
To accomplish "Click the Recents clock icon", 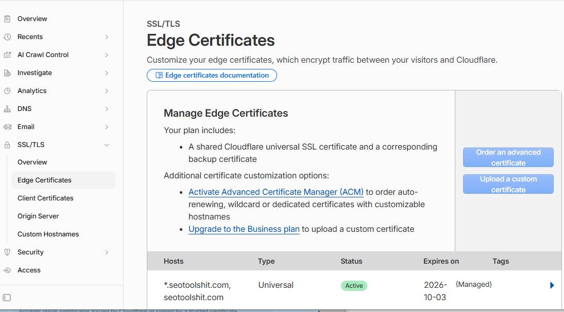I will click(x=7, y=37).
